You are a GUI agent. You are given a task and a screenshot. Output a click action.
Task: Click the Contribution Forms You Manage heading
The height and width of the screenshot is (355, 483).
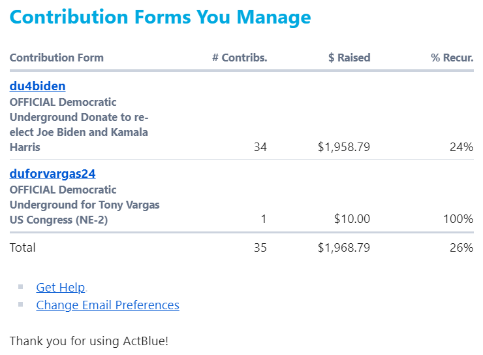pyautogui.click(x=161, y=17)
